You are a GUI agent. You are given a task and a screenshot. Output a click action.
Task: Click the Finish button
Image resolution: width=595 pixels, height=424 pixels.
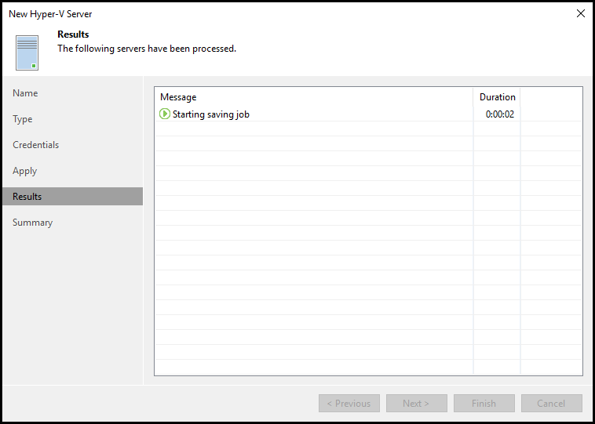click(x=484, y=403)
